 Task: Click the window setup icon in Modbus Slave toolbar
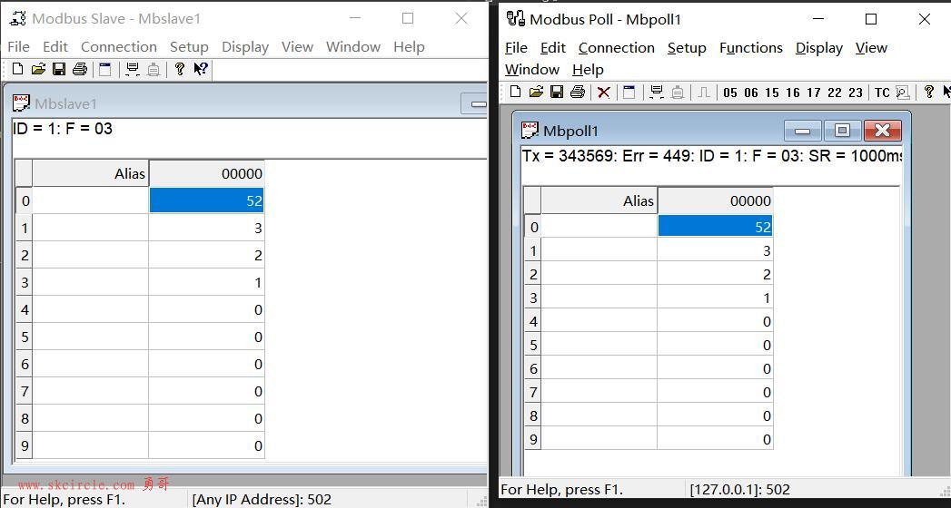coord(105,69)
